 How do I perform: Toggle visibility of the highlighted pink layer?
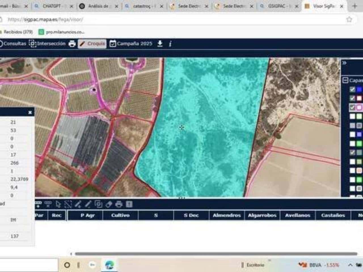(353, 107)
